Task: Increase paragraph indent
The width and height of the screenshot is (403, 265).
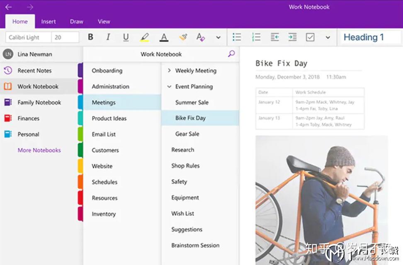Action: tap(292, 37)
